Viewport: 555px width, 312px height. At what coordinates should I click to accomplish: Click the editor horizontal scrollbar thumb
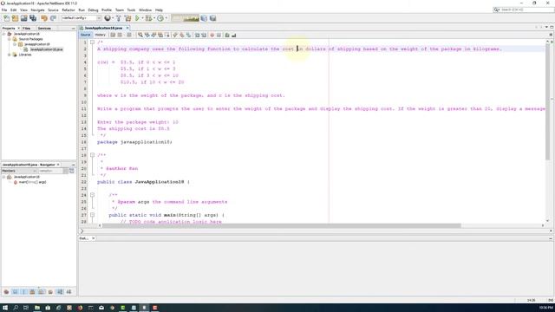coord(281,225)
